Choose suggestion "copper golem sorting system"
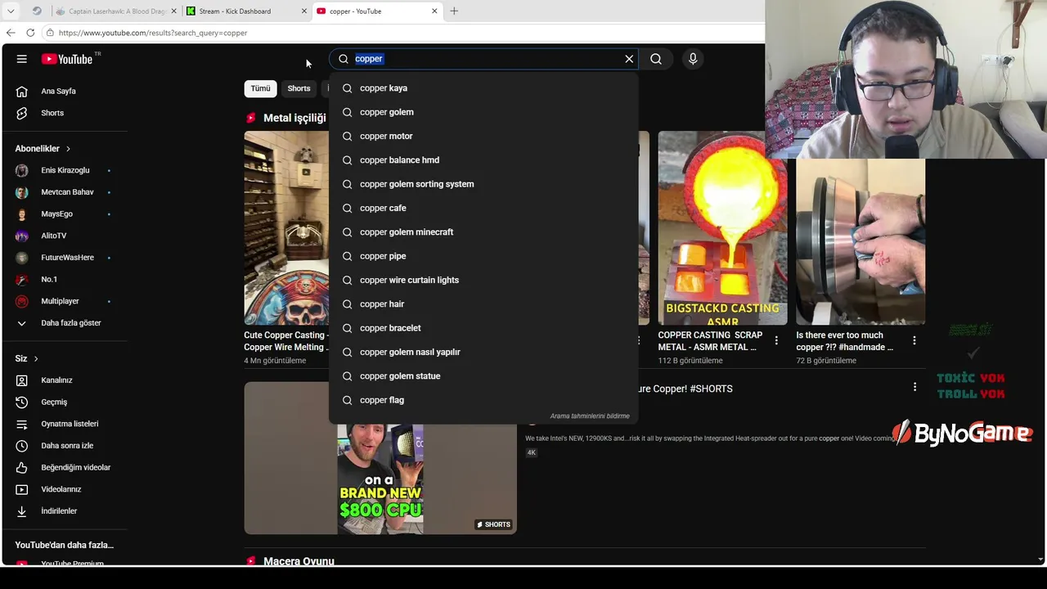 [x=483, y=184]
